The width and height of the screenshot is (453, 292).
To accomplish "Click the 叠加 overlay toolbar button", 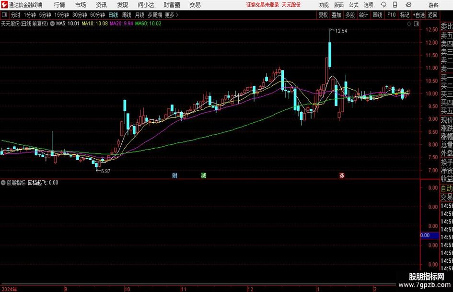I will pyautogui.click(x=337, y=15).
